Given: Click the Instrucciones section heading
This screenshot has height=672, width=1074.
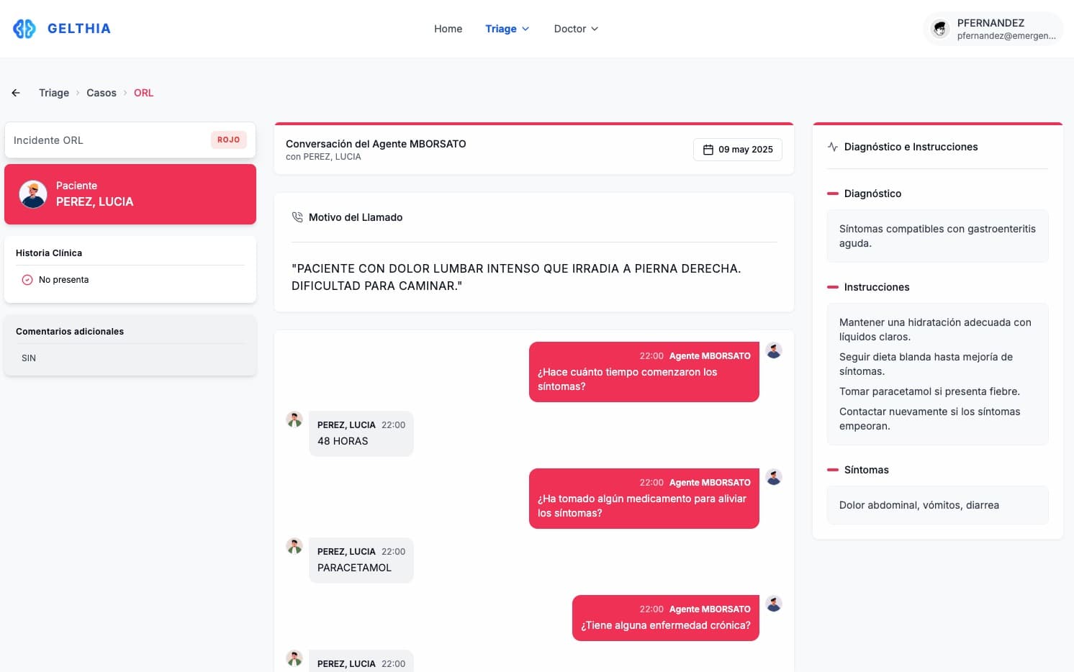Looking at the screenshot, I should click(877, 287).
